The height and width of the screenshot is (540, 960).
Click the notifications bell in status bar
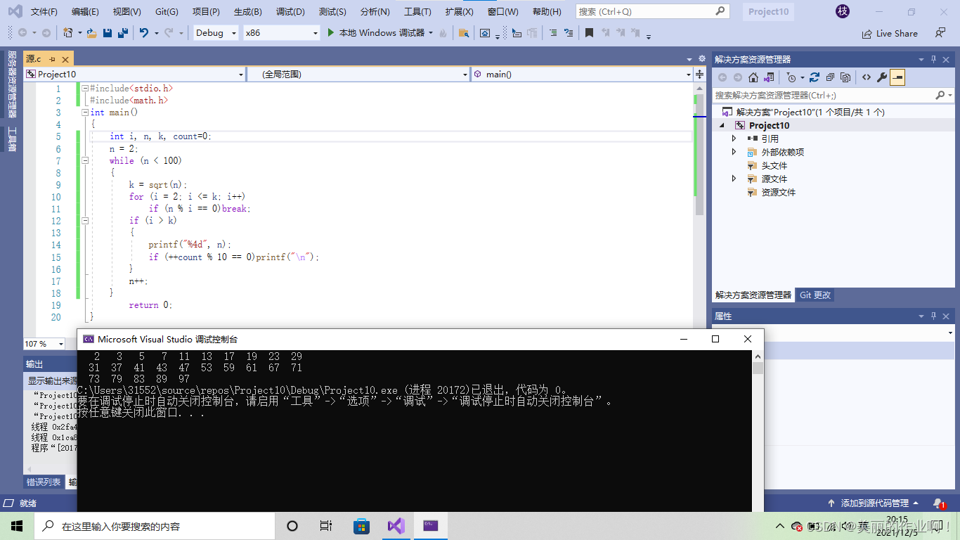tap(939, 503)
